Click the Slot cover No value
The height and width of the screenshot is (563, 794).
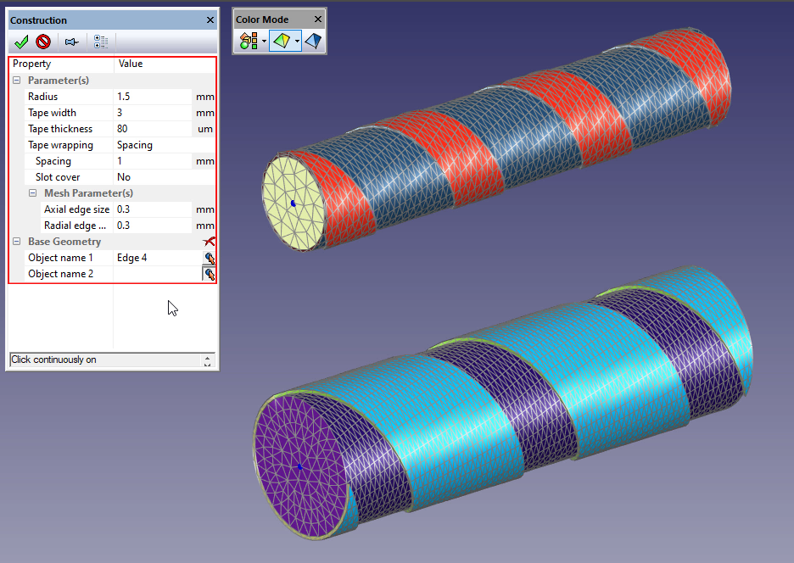(x=153, y=177)
